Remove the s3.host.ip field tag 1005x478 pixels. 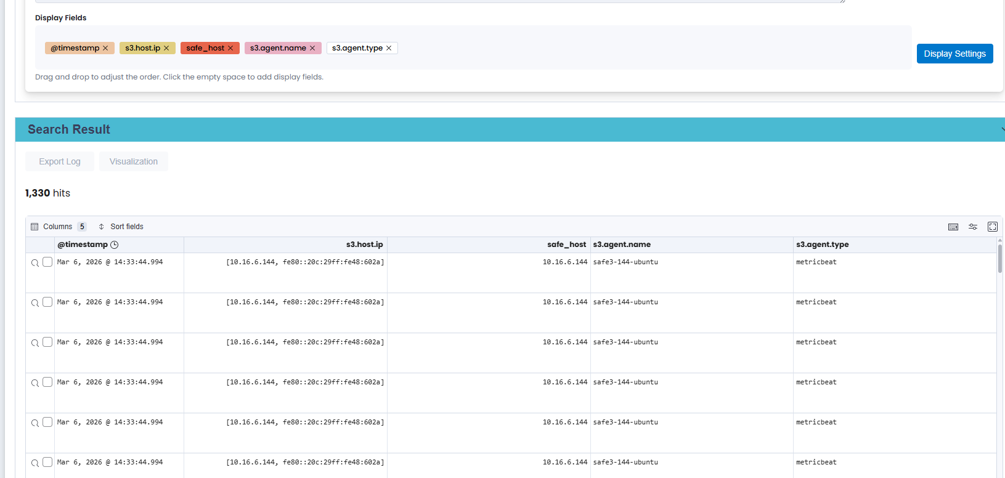point(166,48)
